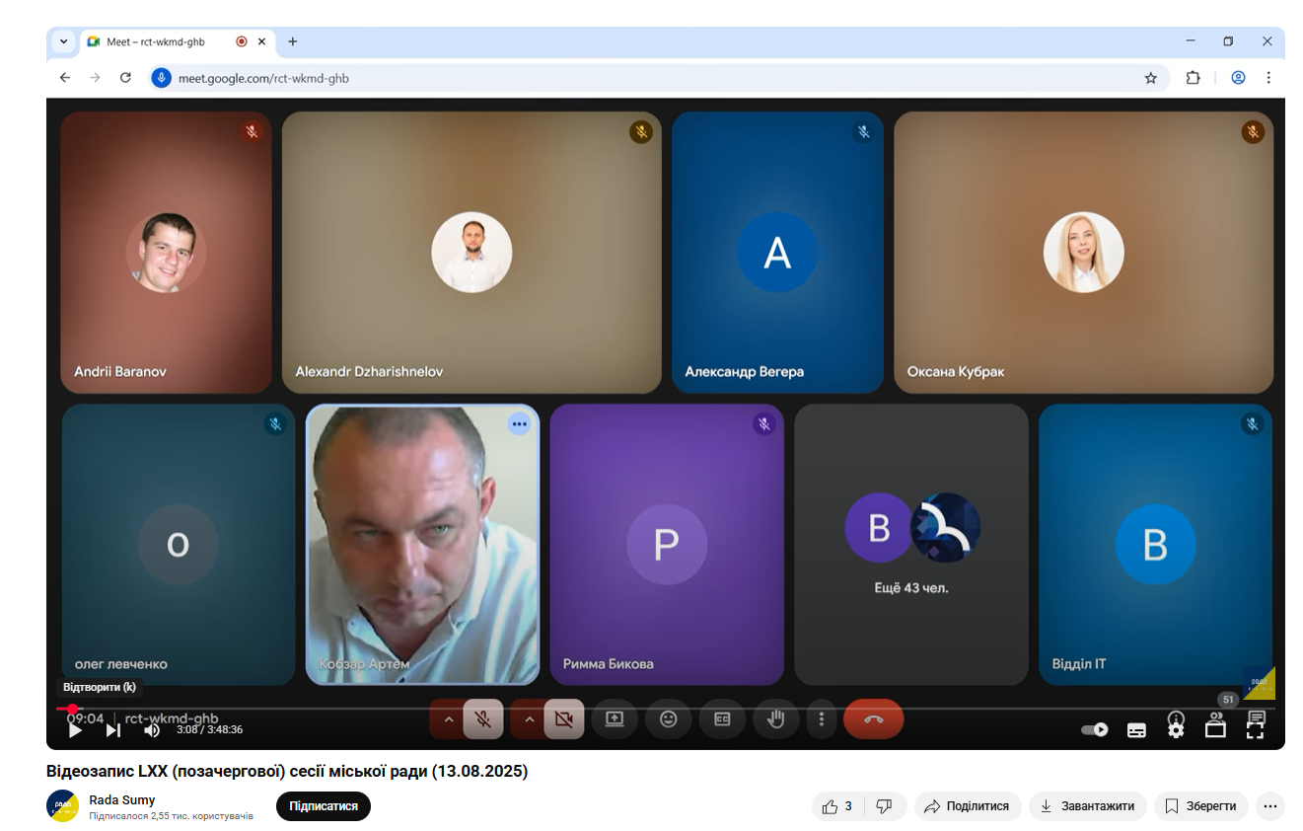Screen dimensions: 1303x831
Task: Expand the microphone options chevron in Meet
Action: point(448,719)
